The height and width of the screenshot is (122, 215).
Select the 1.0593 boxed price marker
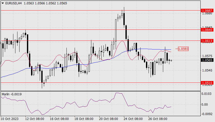[x=183, y=49]
